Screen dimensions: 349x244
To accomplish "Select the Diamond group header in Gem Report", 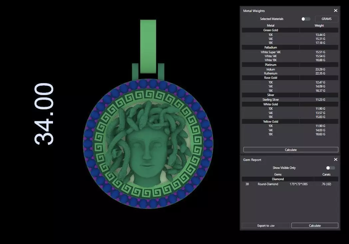I will pos(290,179).
